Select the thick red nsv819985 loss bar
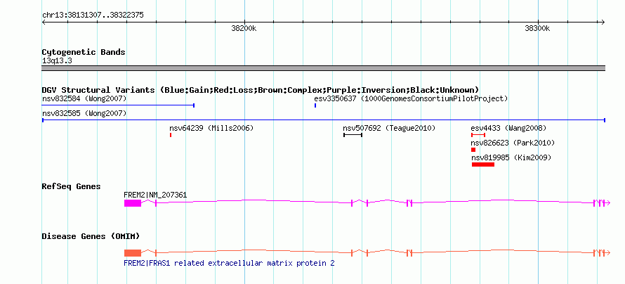625x284 pixels. pyautogui.click(x=483, y=164)
